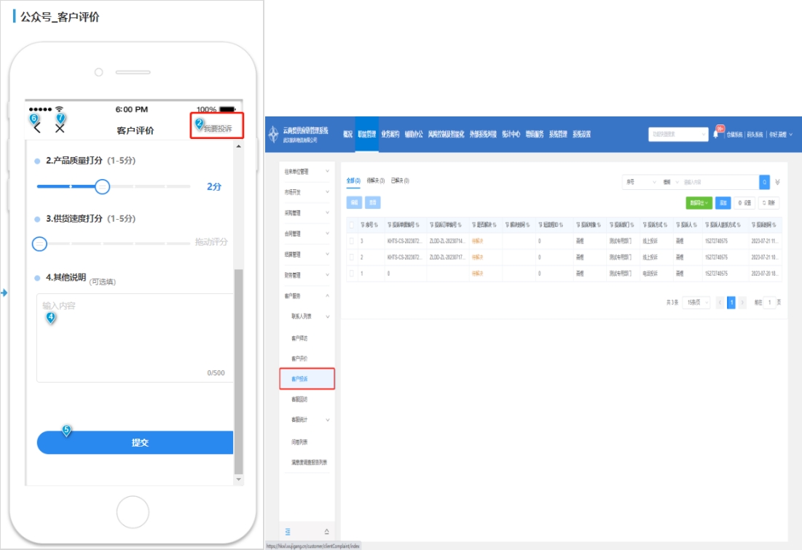Click the sidebar collapse icon at bottom left
Viewport: 802px width, 550px height.
(288, 532)
